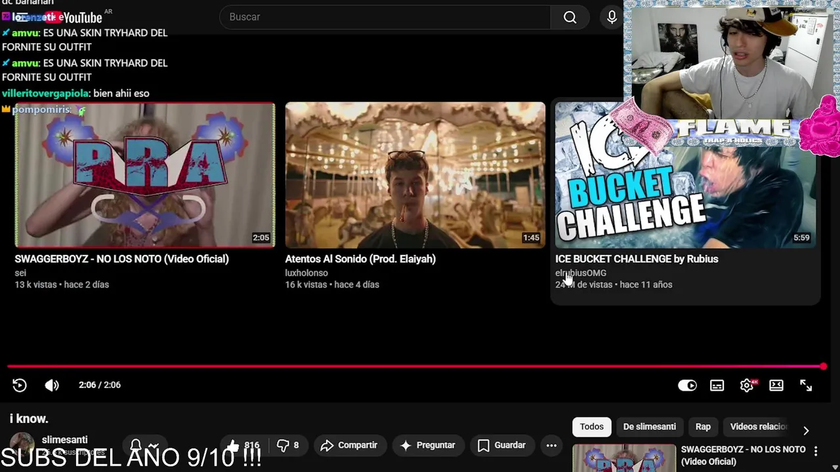Start voice search with microphone icon
This screenshot has height=472, width=840.
point(612,18)
